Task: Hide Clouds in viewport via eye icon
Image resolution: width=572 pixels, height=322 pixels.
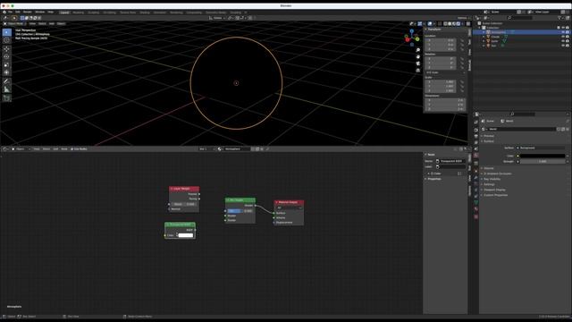Action: pyautogui.click(x=563, y=37)
